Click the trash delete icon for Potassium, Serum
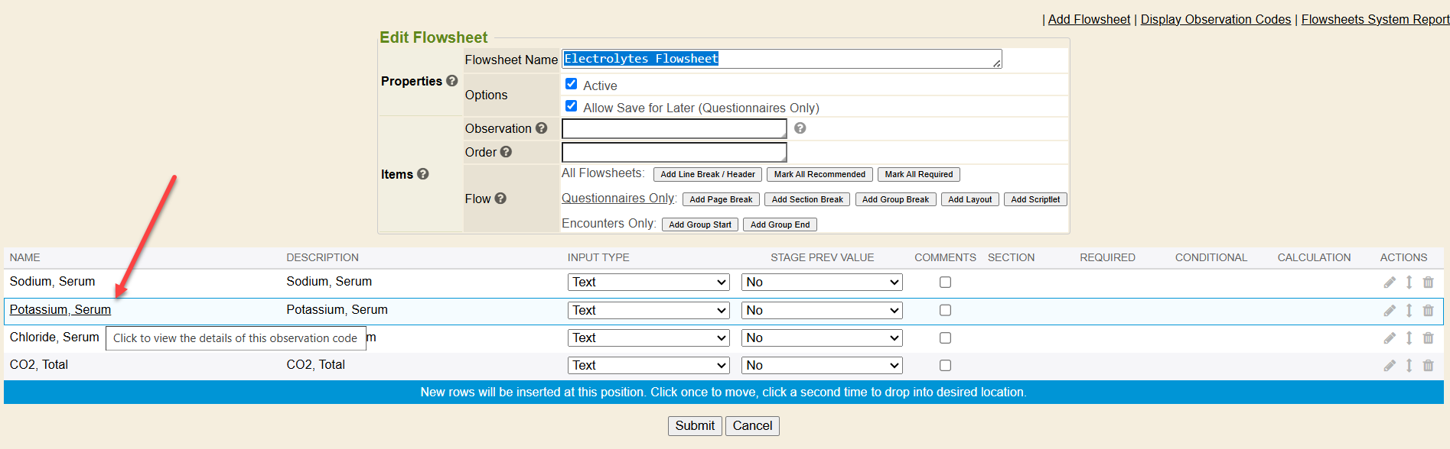The image size is (1450, 449). coord(1428,311)
